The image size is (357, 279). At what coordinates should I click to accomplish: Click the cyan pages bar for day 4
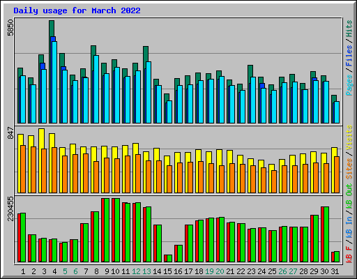tap(54, 82)
